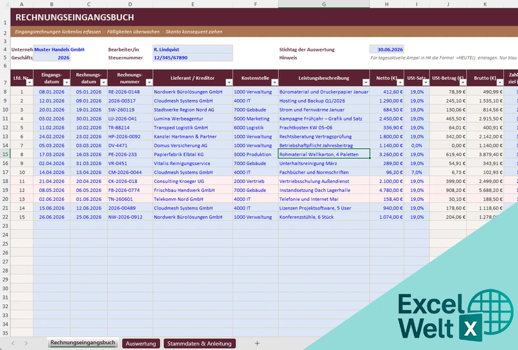This screenshot has width=518, height=350.
Task: Select cell Rohmaterial Wellkarton, 4 Paletten
Action: point(324,154)
